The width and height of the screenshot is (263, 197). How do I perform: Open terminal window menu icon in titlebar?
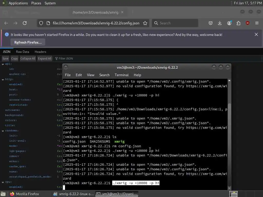[x=66, y=67]
